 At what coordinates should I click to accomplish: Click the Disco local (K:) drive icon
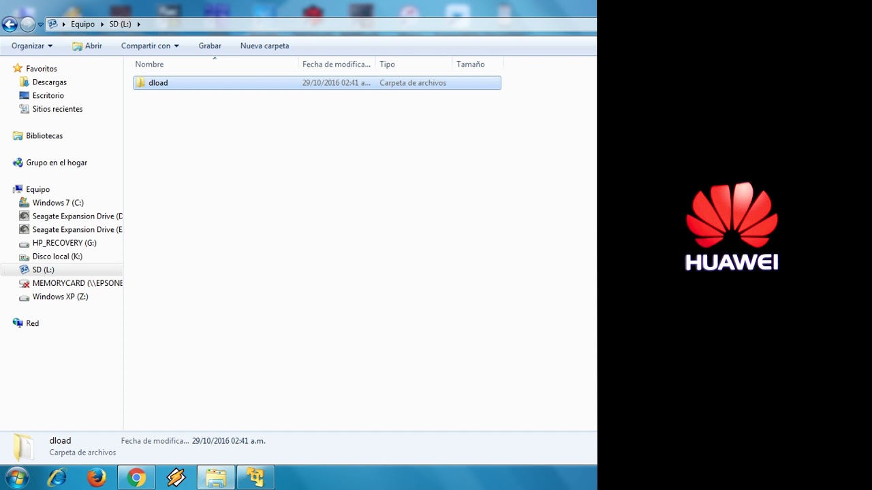pyautogui.click(x=25, y=257)
